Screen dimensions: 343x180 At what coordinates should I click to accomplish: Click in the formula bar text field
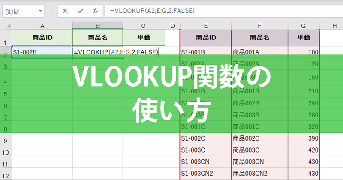[224, 11]
